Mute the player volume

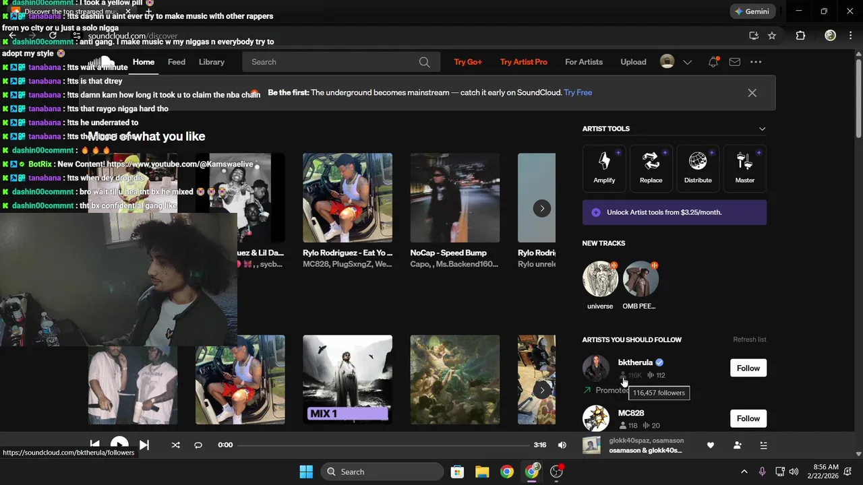(562, 445)
